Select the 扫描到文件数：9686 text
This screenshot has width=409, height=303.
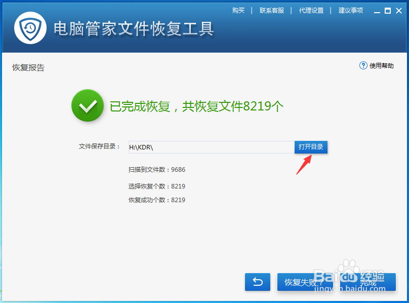click(x=157, y=170)
